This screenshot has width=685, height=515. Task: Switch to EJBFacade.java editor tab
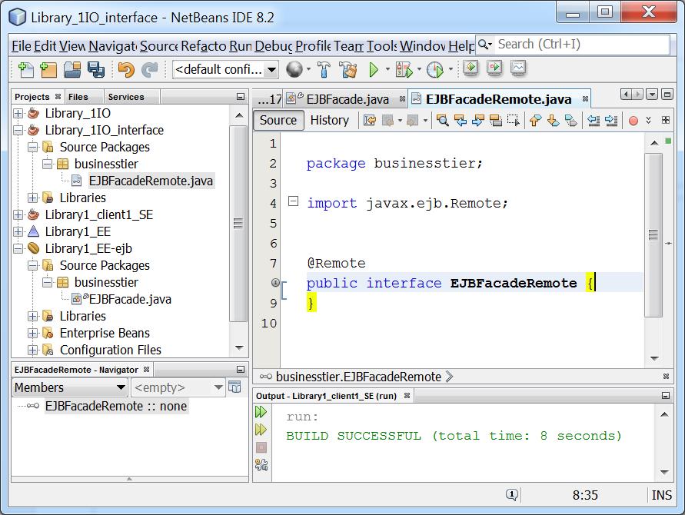point(347,100)
